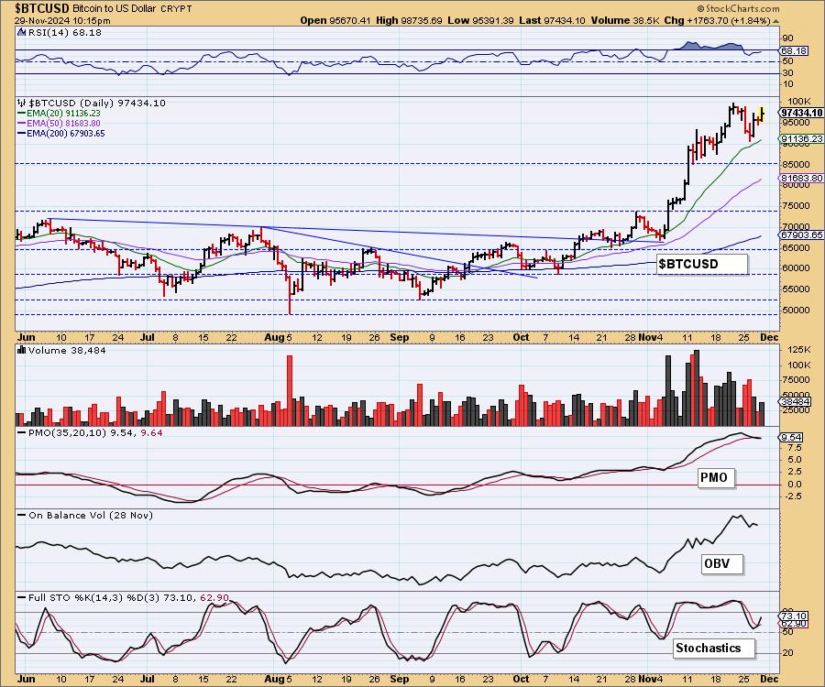Click the tall red Aug 5 volume spike bar
The image size is (825, 687).
[290, 390]
